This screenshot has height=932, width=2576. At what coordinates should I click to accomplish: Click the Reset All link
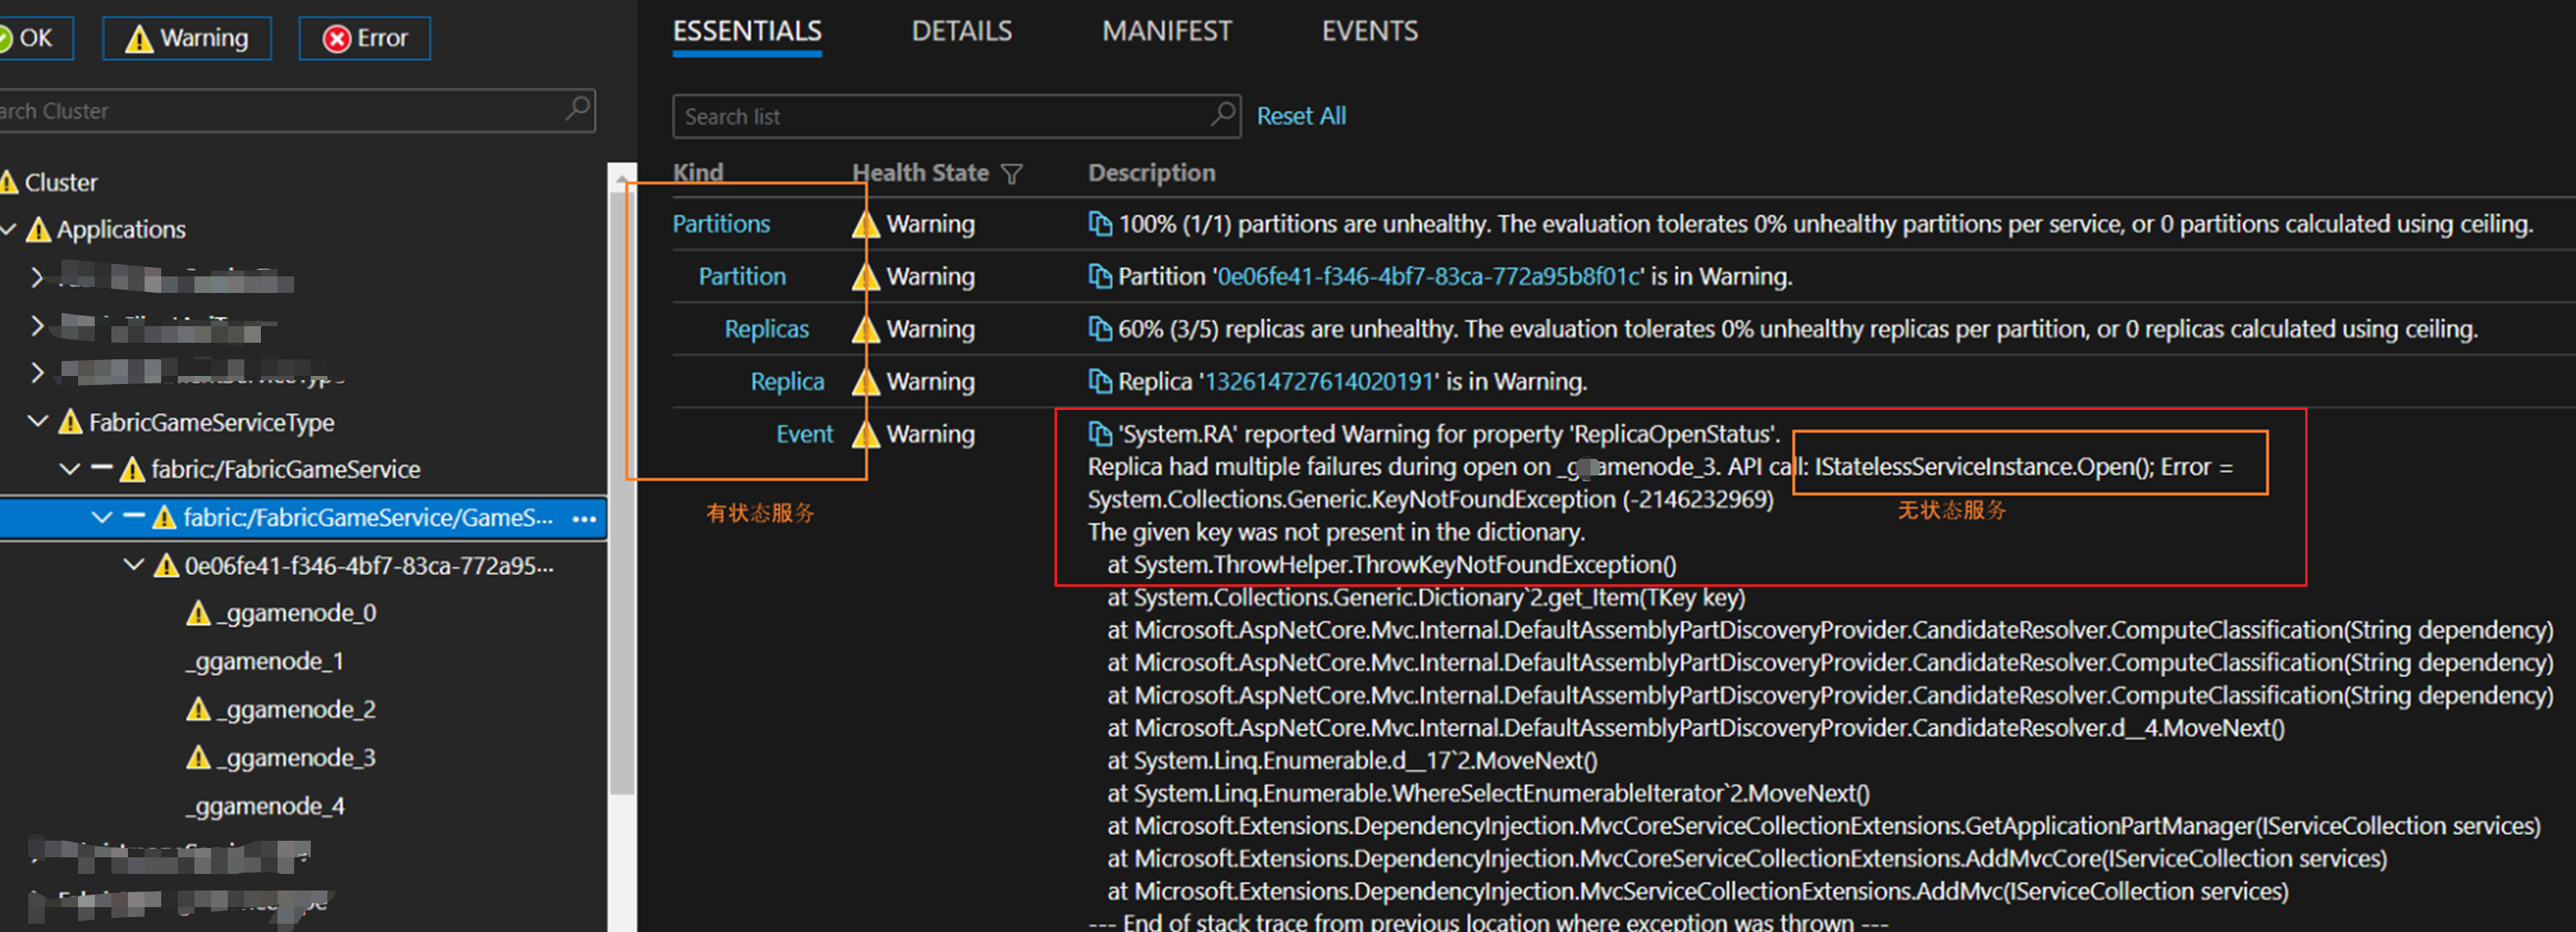click(1300, 116)
